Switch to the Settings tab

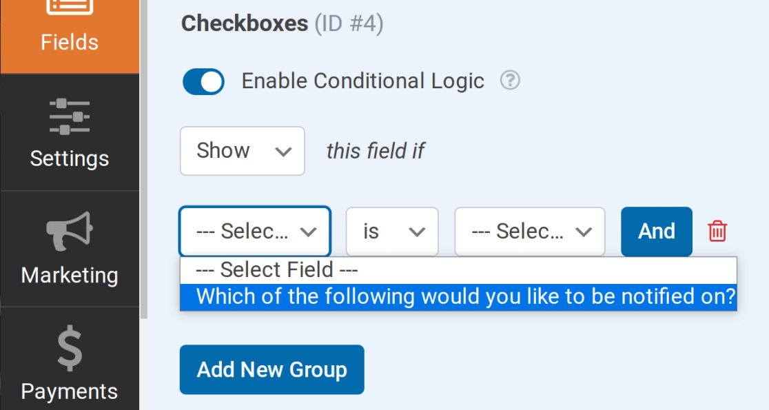pos(69,158)
